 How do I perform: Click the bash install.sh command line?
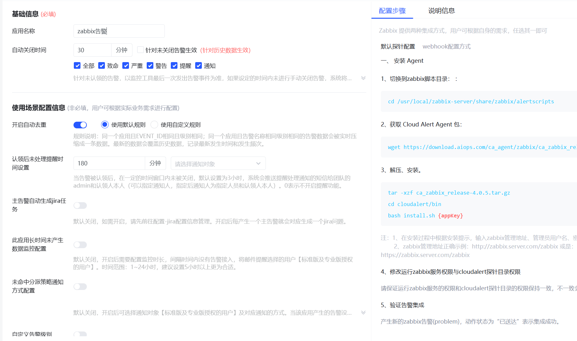tap(426, 216)
